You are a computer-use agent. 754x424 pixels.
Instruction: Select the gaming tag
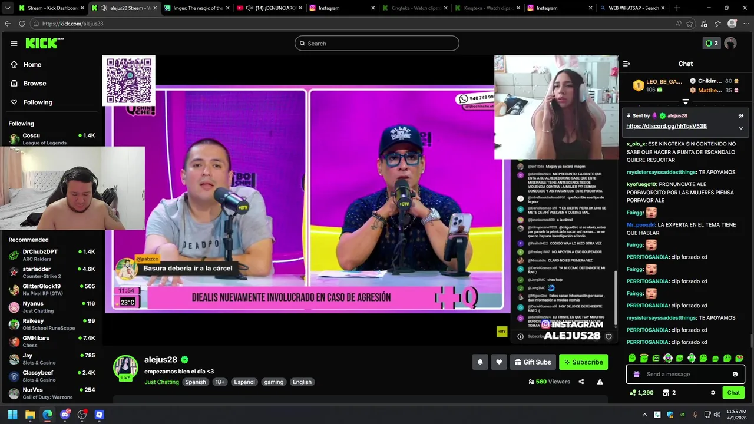273,382
